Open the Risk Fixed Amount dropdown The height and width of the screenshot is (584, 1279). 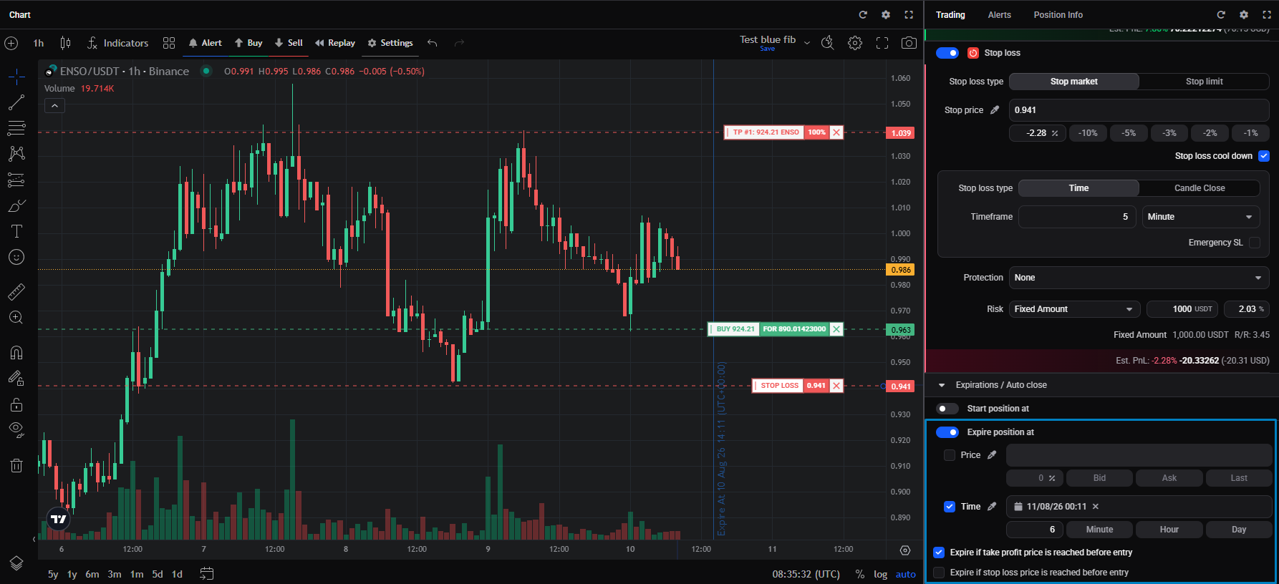[1074, 309]
